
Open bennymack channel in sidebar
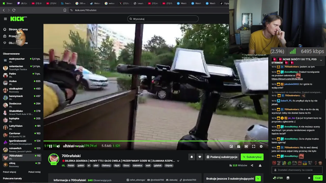21,97
